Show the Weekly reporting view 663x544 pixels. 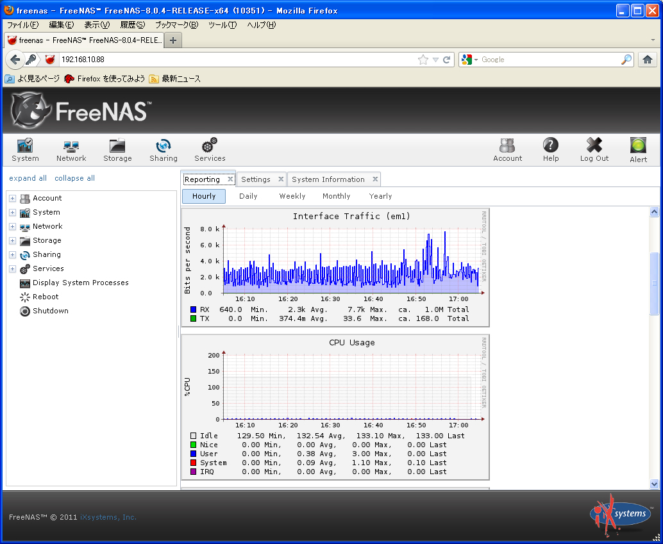point(292,196)
